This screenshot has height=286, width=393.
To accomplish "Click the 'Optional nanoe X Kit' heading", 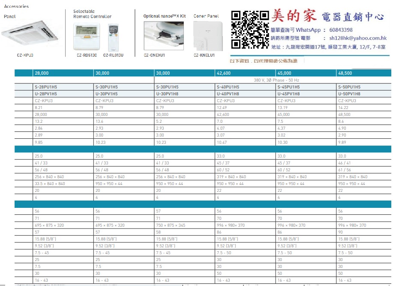I will pos(165,16).
